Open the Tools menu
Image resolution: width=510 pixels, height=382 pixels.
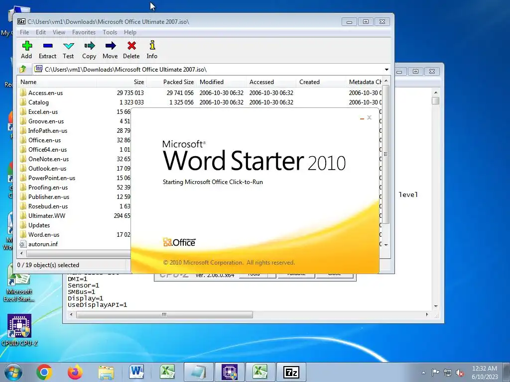tap(110, 32)
